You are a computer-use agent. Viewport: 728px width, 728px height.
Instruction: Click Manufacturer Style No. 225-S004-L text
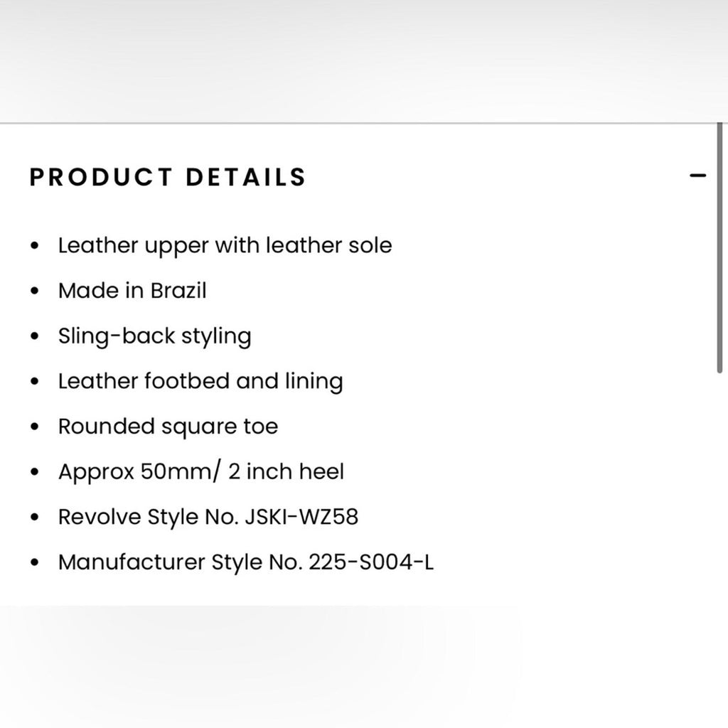pyautogui.click(x=246, y=562)
